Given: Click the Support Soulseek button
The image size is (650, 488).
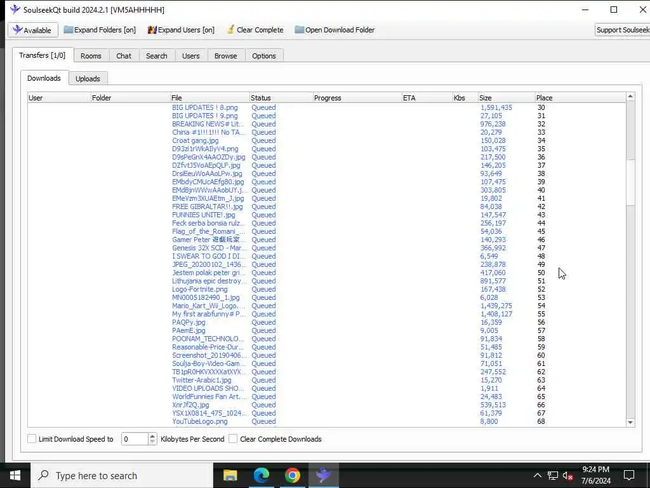Looking at the screenshot, I should (x=622, y=30).
